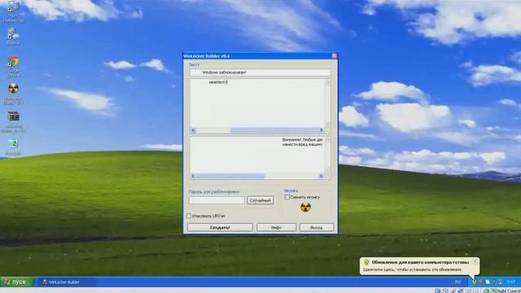Select the Google Chrome desktop icon
Viewport: 521px width, 293px height.
pyautogui.click(x=13, y=61)
